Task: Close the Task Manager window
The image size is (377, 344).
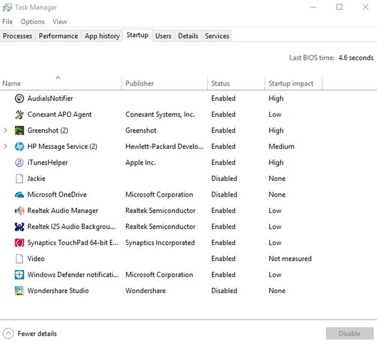Action: tap(365, 7)
